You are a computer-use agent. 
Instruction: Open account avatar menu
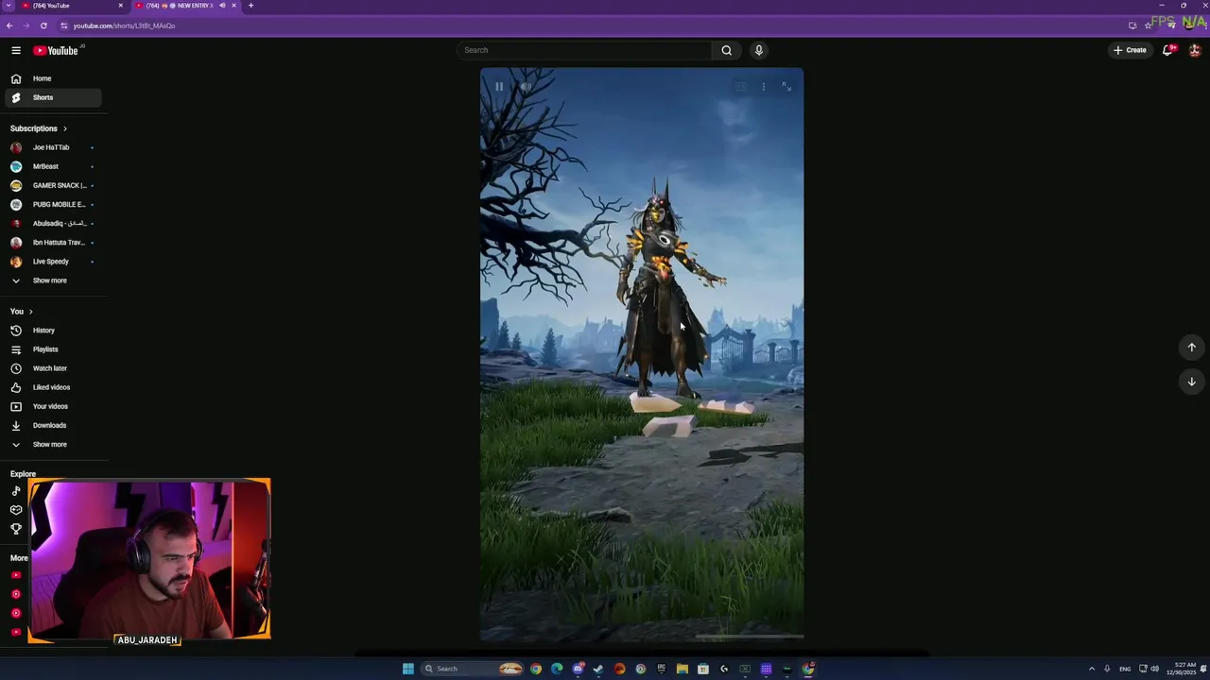[1195, 50]
